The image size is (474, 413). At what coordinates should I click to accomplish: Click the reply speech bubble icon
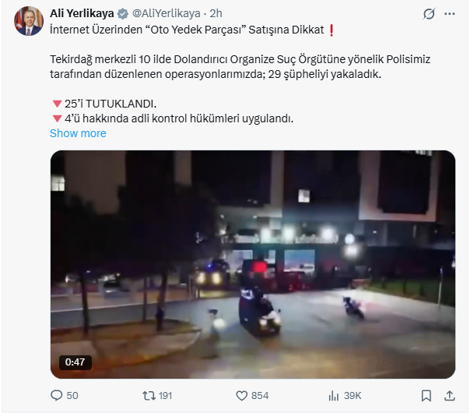pyautogui.click(x=57, y=395)
